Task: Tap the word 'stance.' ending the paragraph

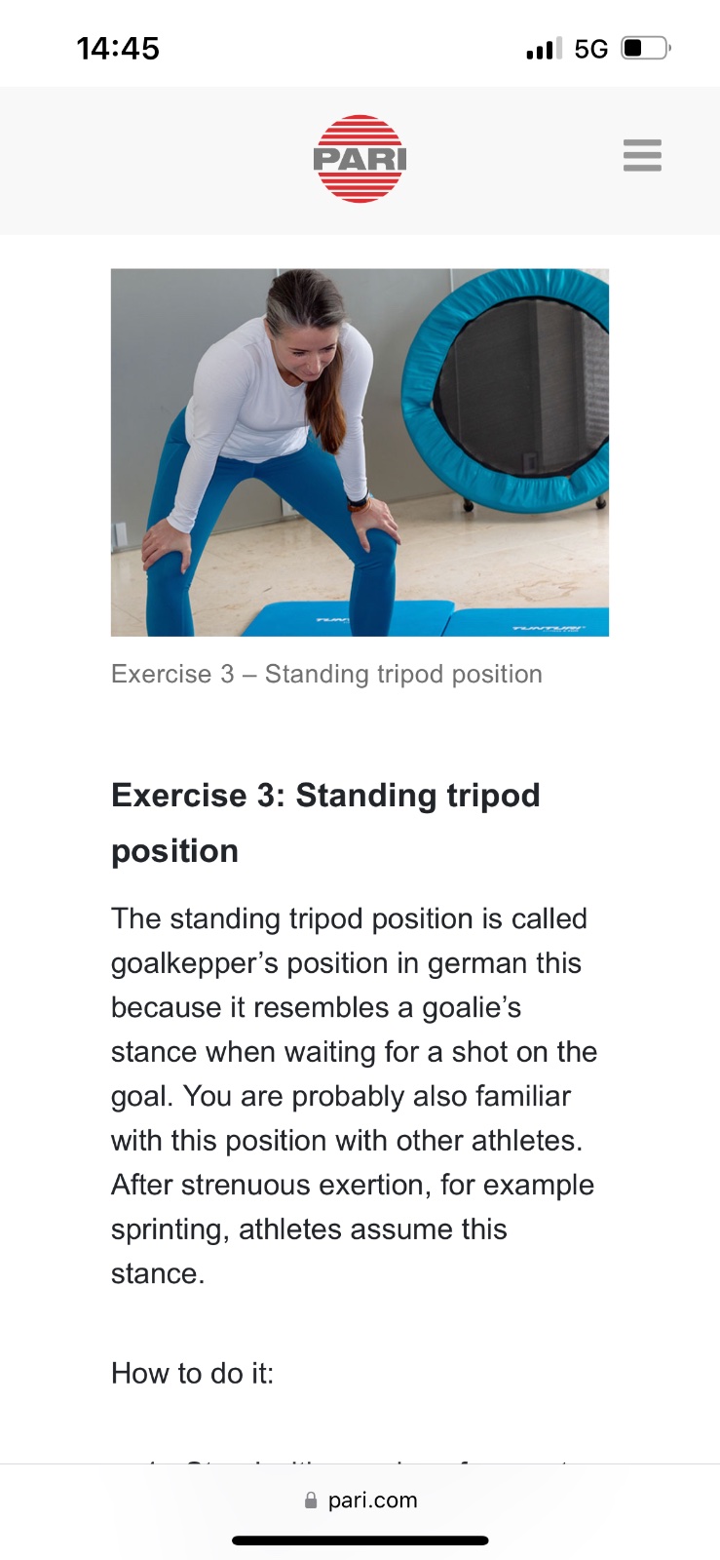Action: (157, 1273)
